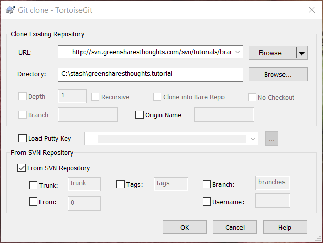
Task: Click the OK button
Action: point(185,227)
